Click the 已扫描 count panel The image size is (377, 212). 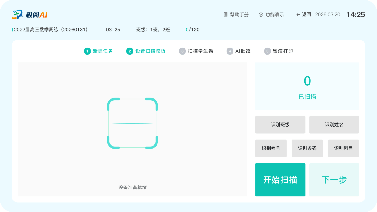[307, 86]
